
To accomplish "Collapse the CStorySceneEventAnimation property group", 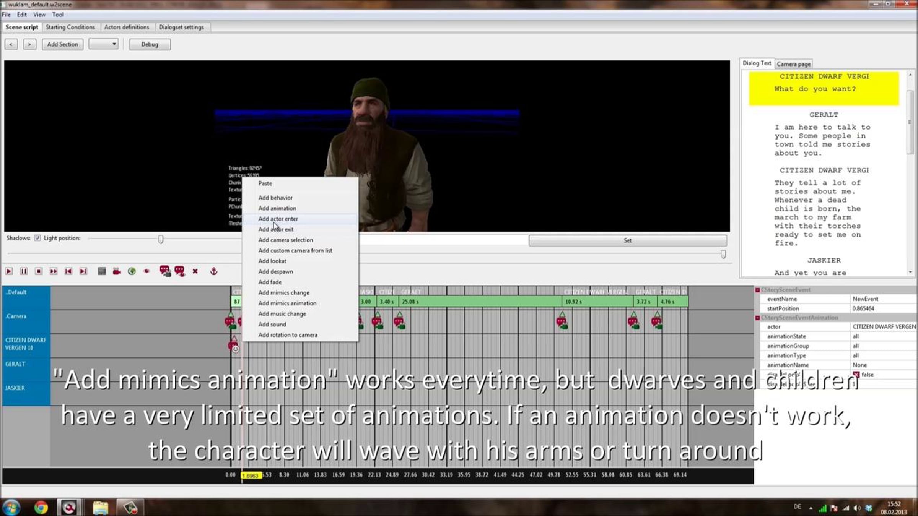I will [757, 318].
